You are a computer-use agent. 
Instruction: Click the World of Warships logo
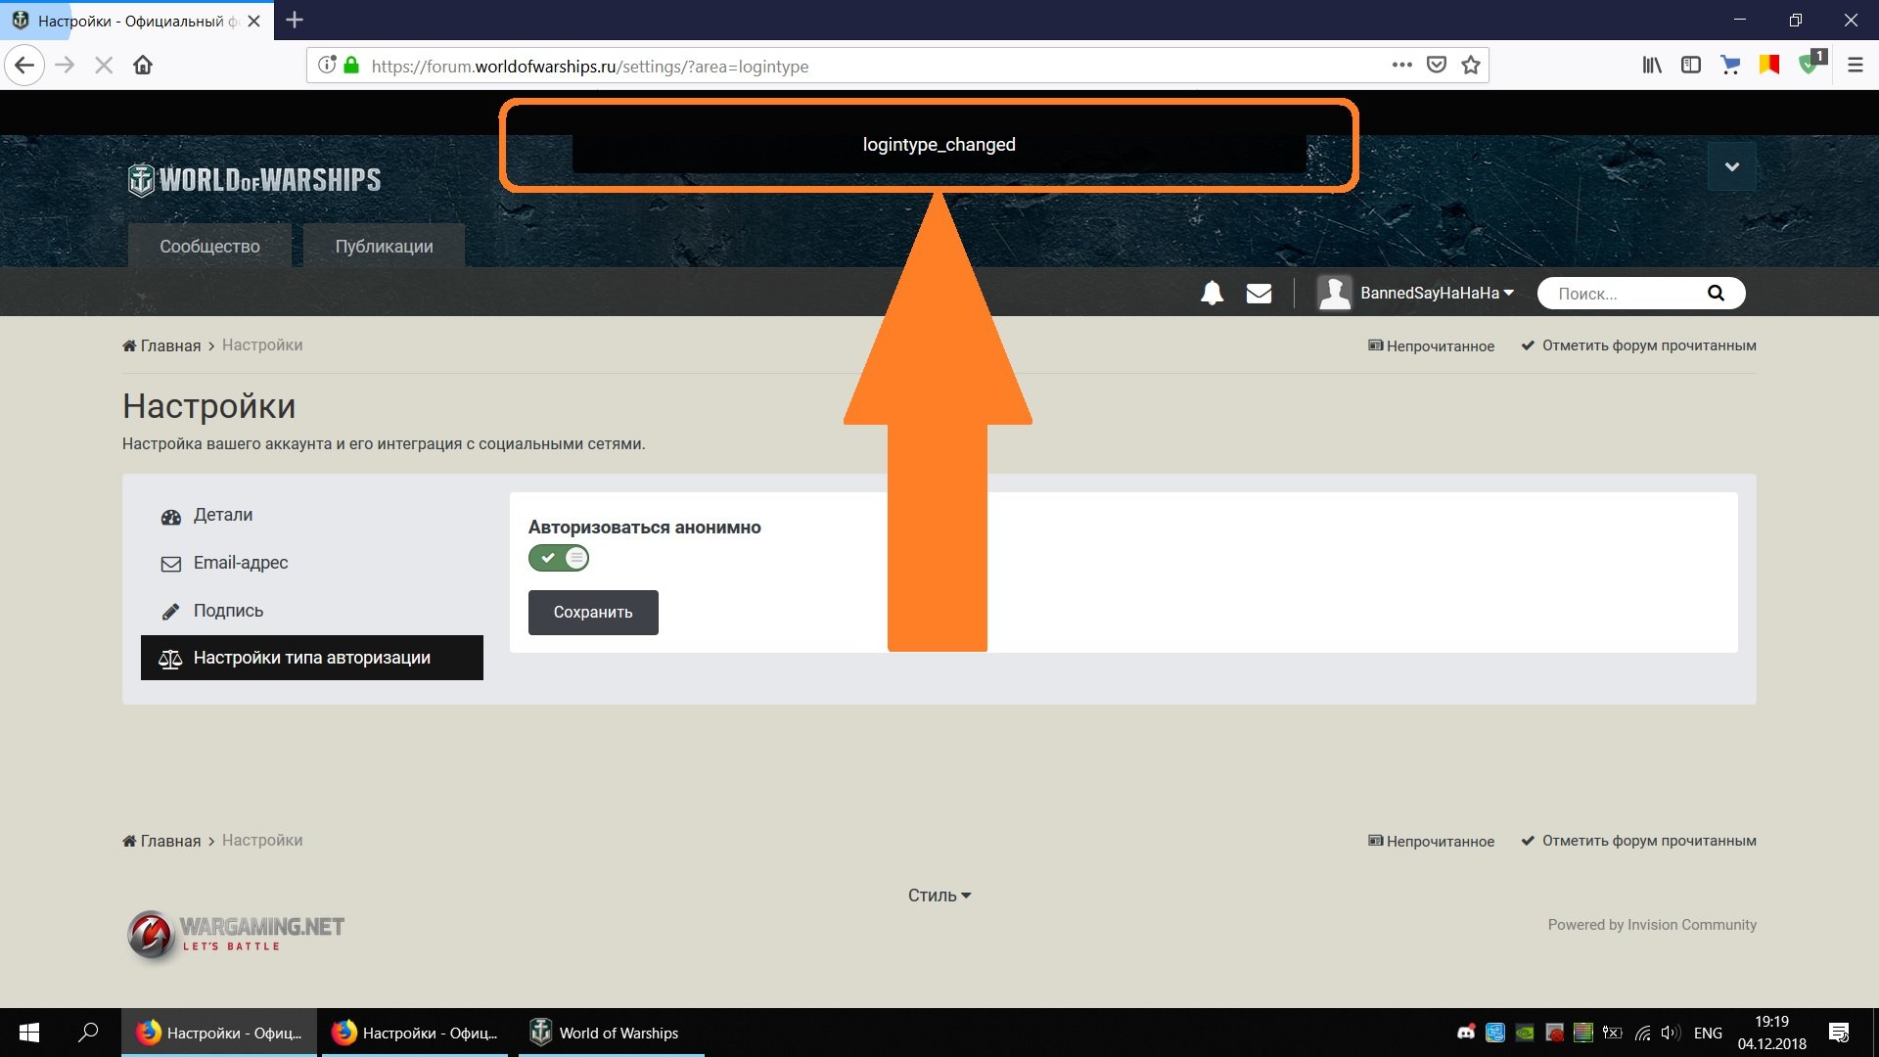point(254,180)
